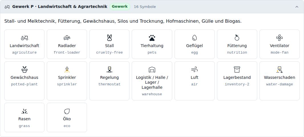
Task: Click the 'mode-fan' code label
Action: click(279, 52)
